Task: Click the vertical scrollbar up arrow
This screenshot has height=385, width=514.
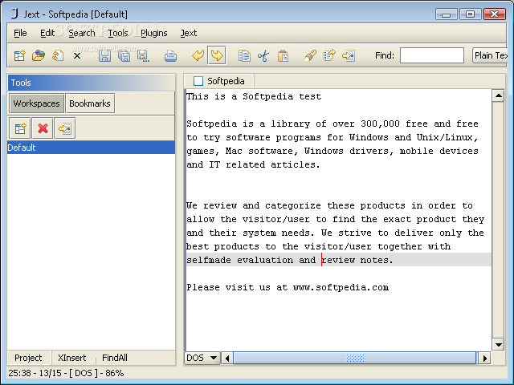Action: click(499, 95)
